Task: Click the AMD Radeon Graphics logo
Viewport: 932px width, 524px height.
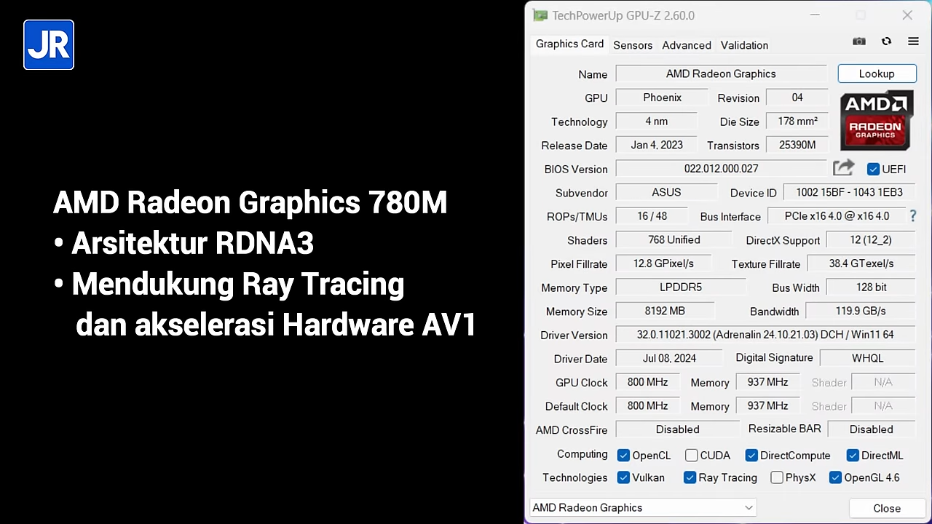Action: (x=876, y=121)
